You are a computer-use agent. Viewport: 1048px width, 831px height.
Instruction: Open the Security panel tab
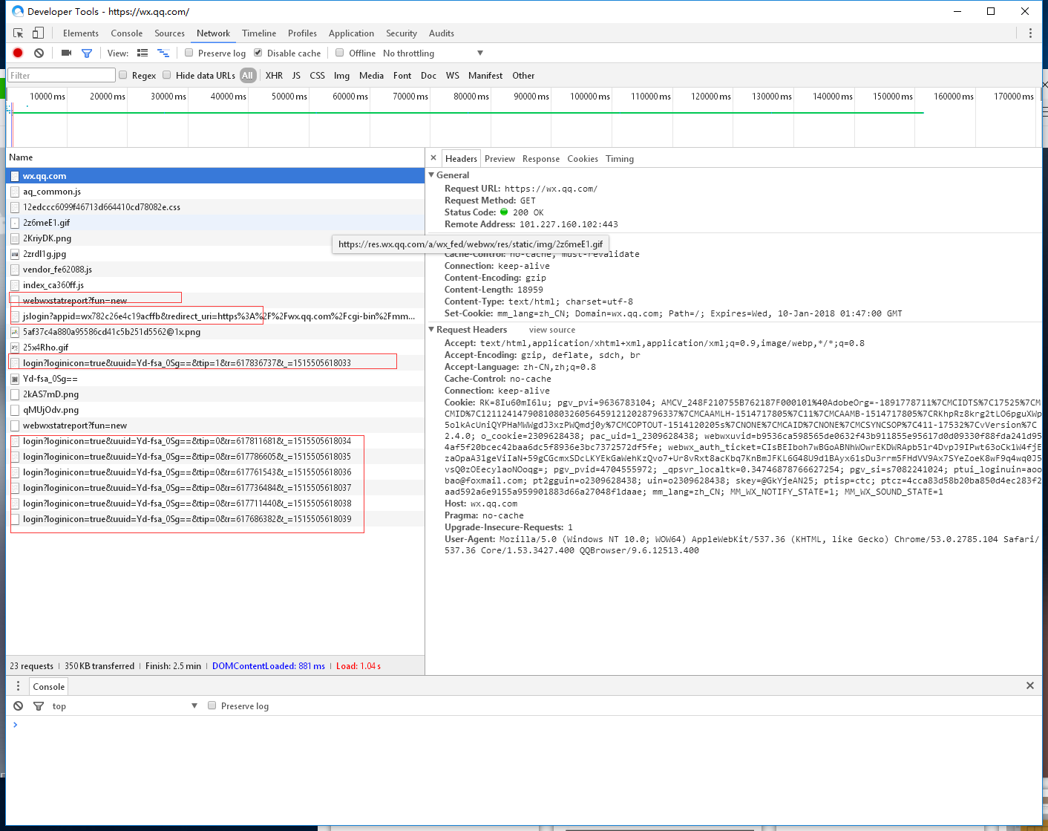pyautogui.click(x=402, y=33)
